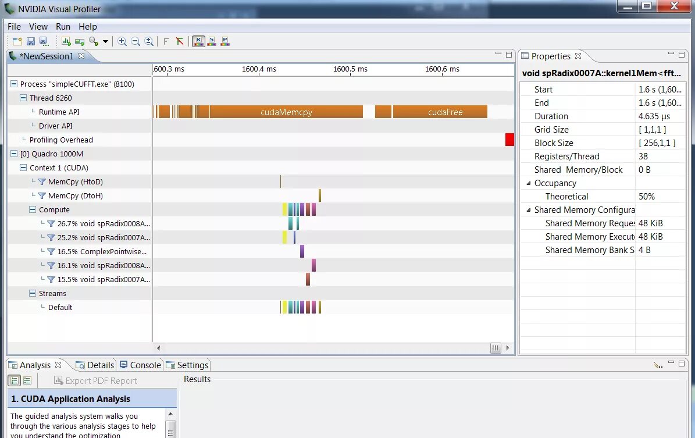Click the magnifier analyze icon in toolbar
Image resolution: width=695 pixels, height=438 pixels.
point(94,41)
